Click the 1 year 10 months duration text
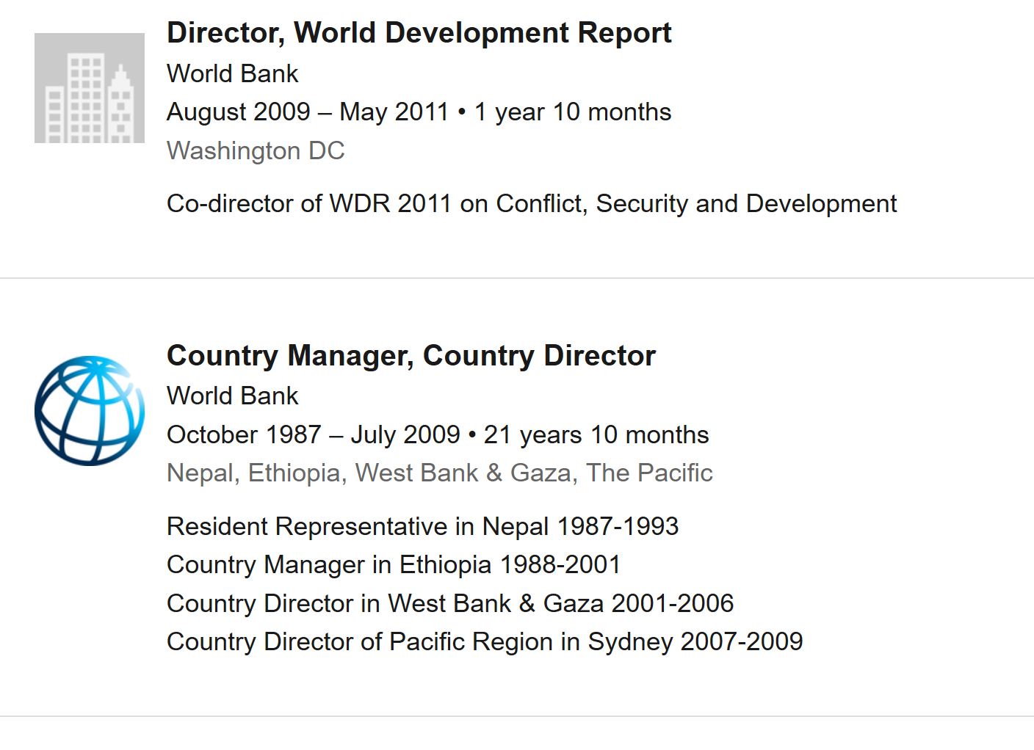 click(573, 112)
